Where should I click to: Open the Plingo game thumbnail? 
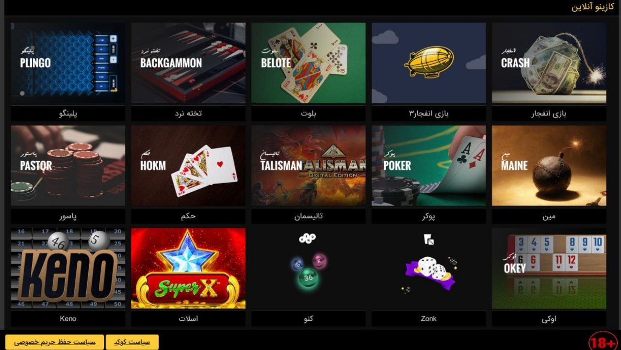[x=68, y=63]
